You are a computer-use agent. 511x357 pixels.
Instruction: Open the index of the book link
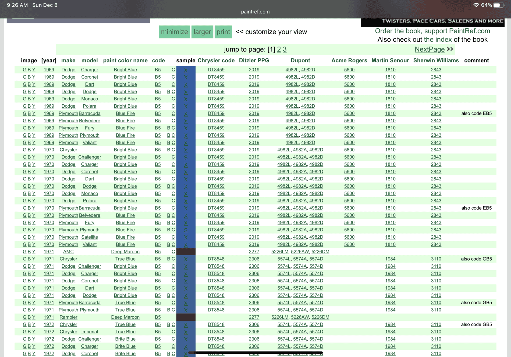(438, 40)
